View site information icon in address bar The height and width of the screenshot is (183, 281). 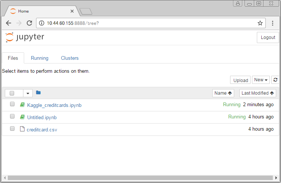point(42,23)
